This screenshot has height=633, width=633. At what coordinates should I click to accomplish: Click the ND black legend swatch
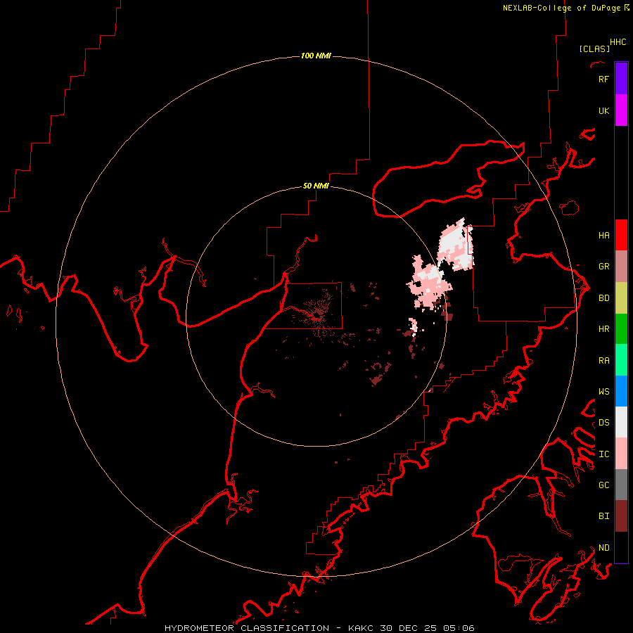(x=621, y=547)
